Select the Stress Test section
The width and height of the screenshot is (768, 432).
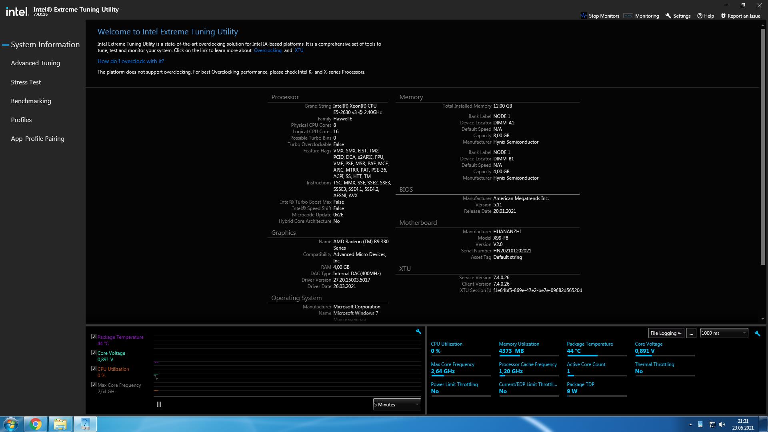26,82
